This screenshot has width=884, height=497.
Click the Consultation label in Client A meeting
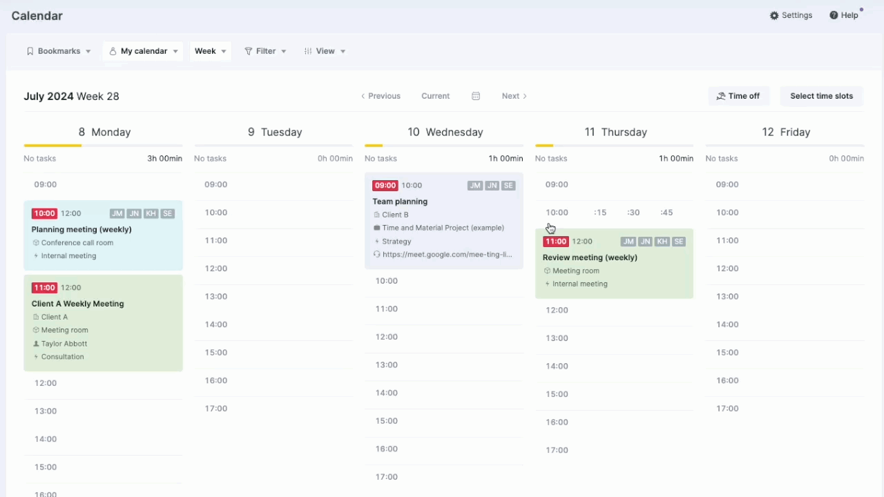tap(63, 357)
